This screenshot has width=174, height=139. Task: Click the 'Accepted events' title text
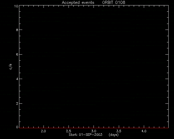pos(78,2)
